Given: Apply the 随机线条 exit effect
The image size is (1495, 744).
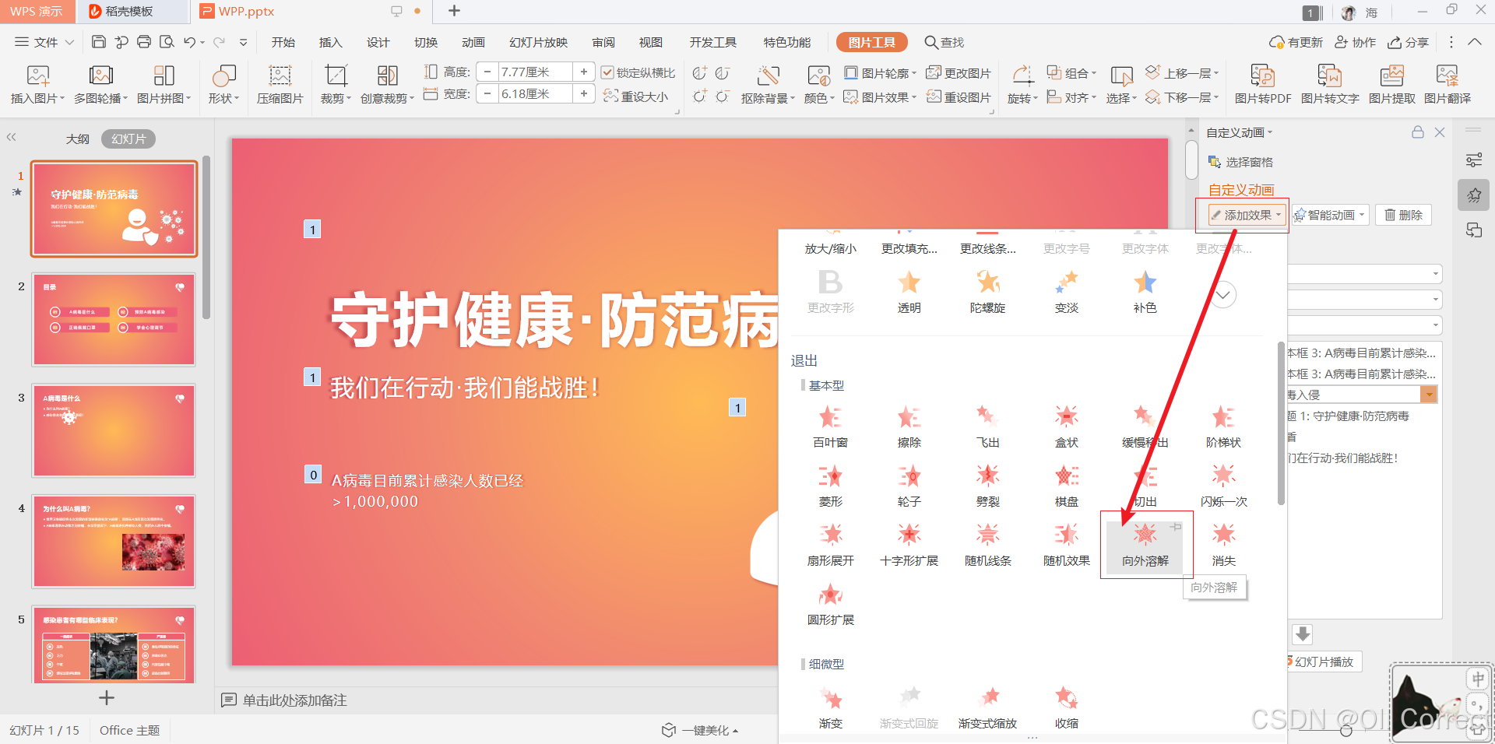Looking at the screenshot, I should point(987,545).
